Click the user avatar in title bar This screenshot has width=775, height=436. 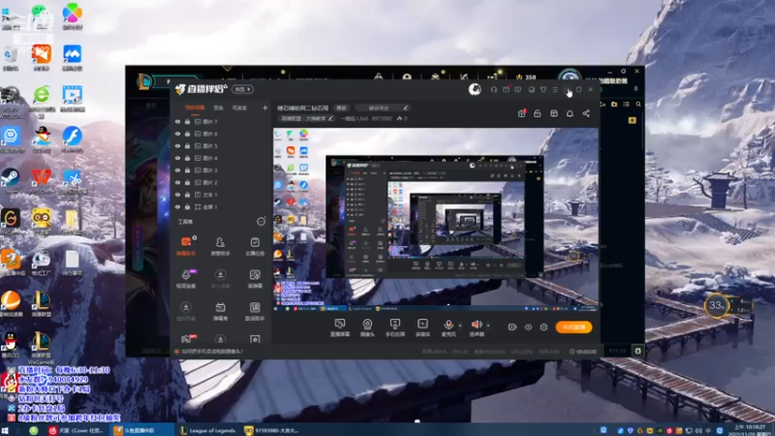pos(475,89)
